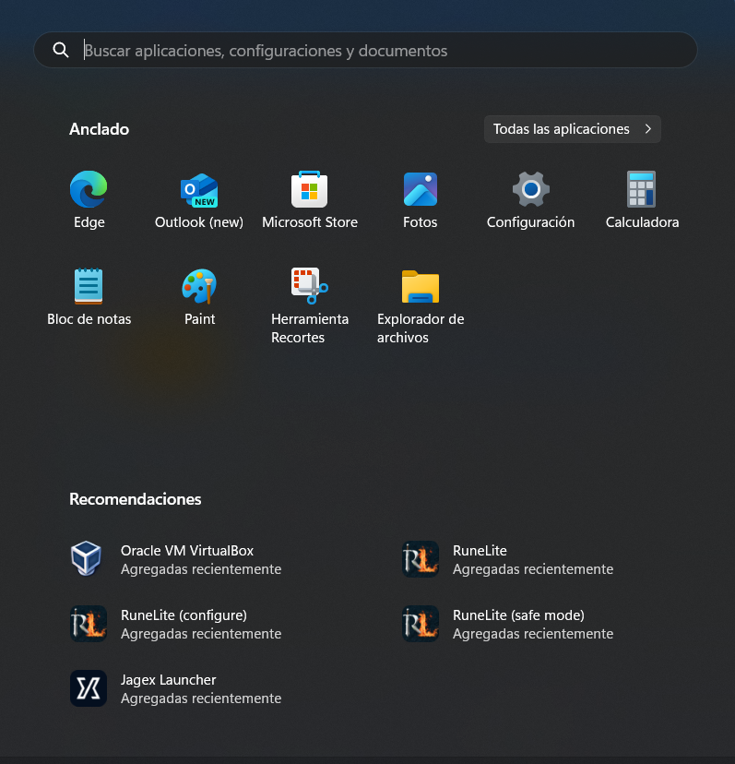Launch the Calculadora app icon
This screenshot has width=735, height=764.
[x=642, y=189]
